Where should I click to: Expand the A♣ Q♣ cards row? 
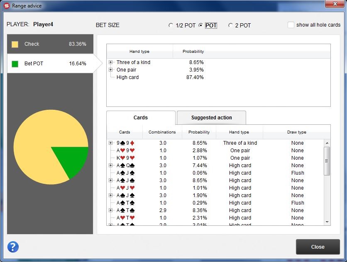pos(111,166)
